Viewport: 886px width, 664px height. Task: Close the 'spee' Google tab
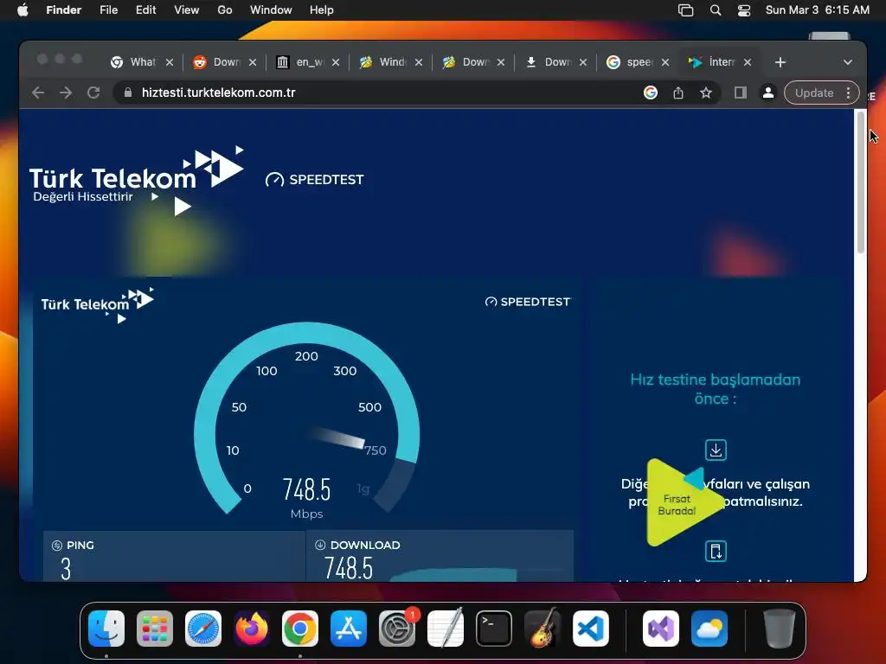pos(665,62)
